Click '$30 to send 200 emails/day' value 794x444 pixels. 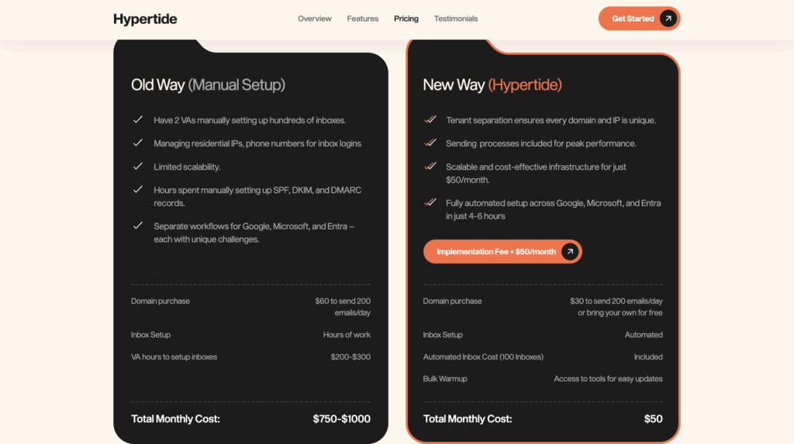click(x=616, y=307)
